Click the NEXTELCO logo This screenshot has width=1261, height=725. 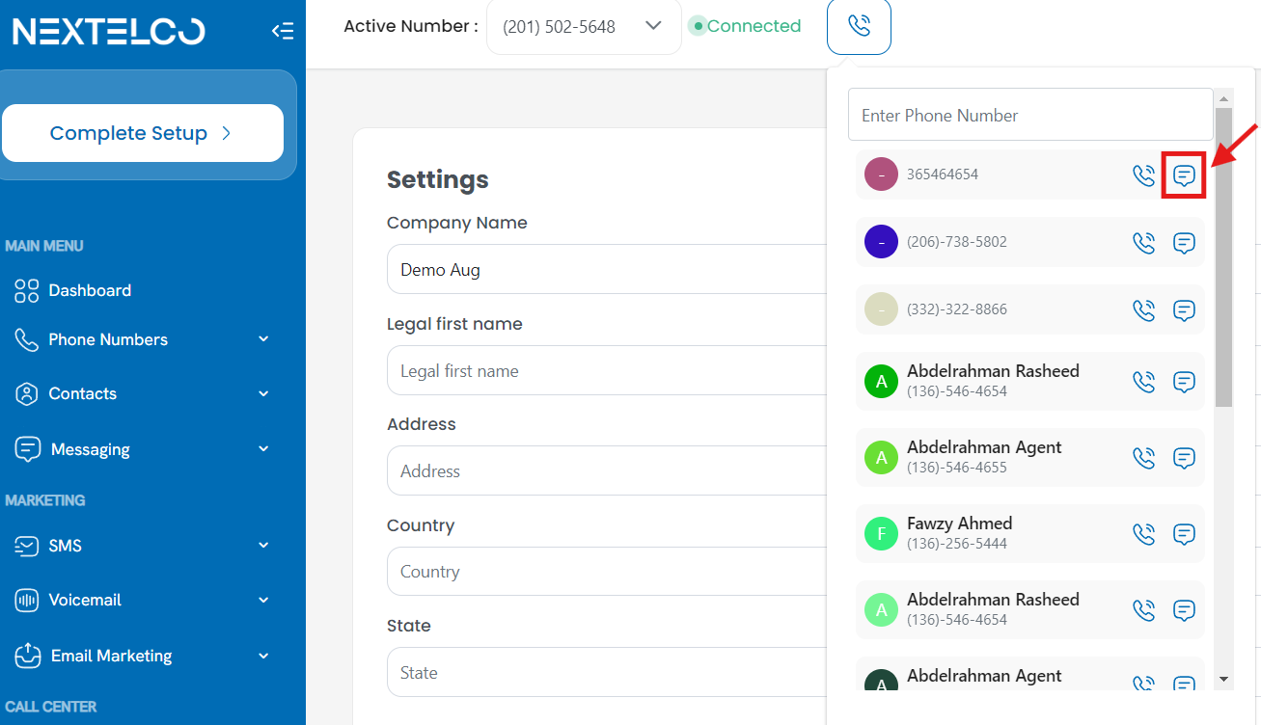pyautogui.click(x=109, y=31)
